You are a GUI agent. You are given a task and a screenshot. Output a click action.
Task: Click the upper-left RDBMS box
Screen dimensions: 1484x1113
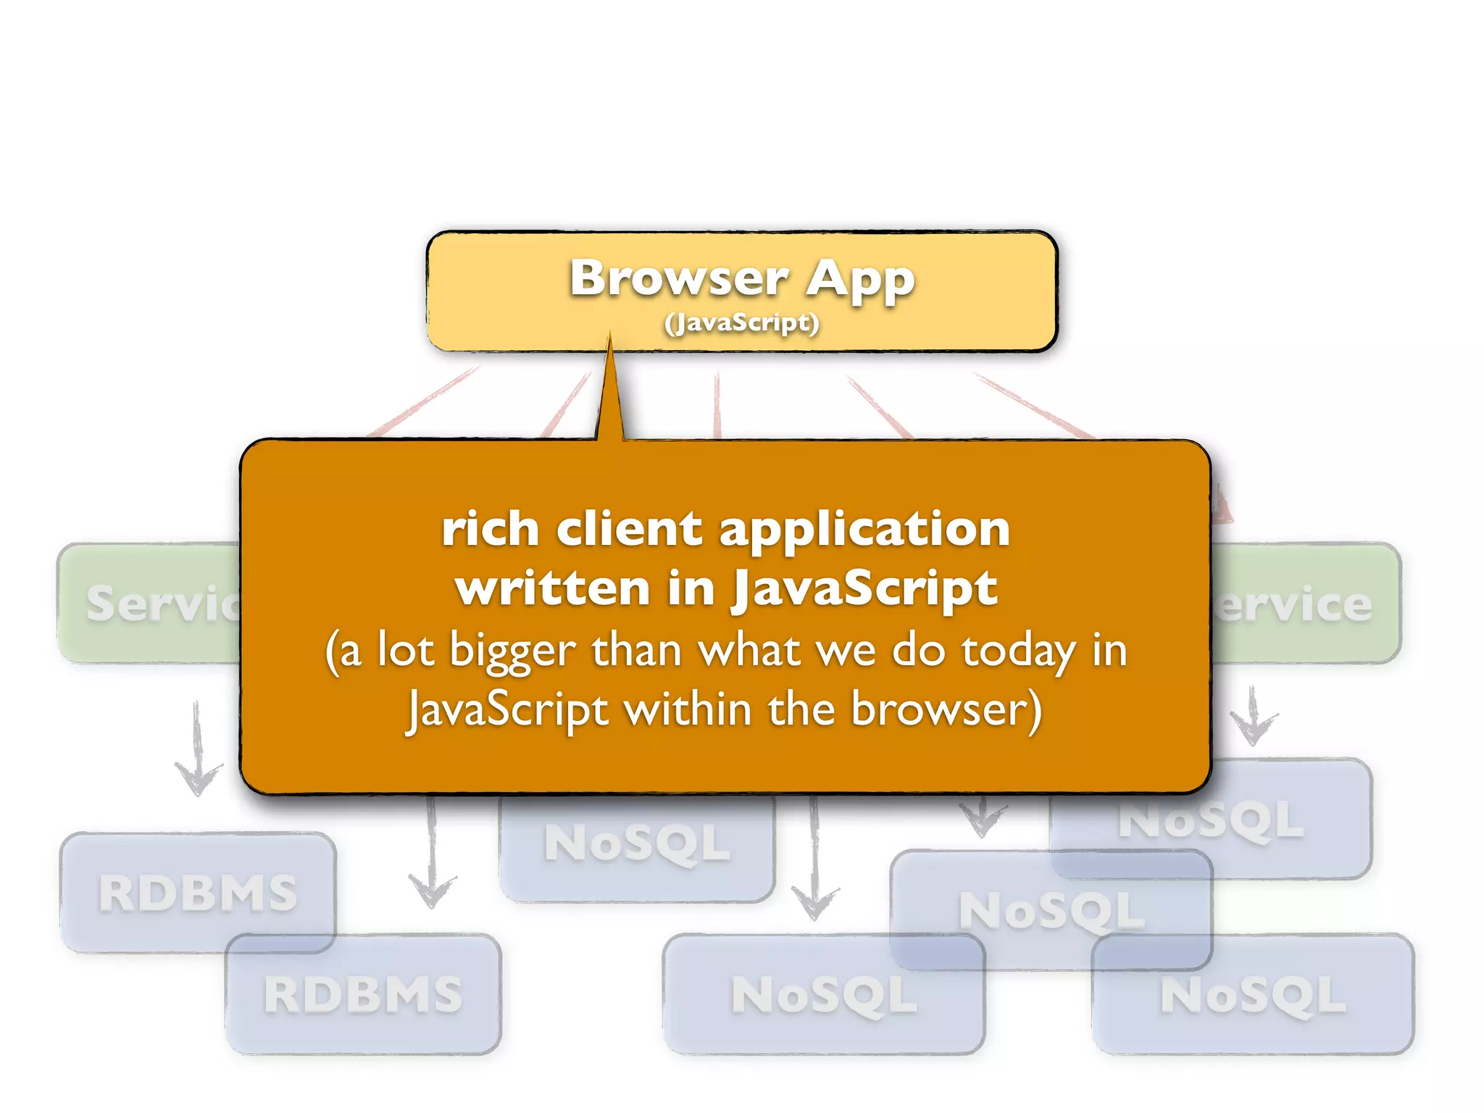pyautogui.click(x=197, y=891)
